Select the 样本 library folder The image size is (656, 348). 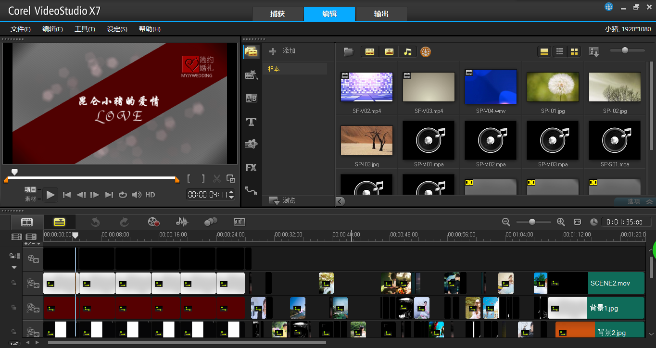295,69
